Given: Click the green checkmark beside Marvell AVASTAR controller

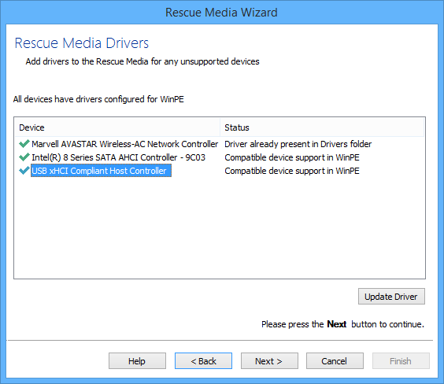Looking at the screenshot, I should (24, 144).
